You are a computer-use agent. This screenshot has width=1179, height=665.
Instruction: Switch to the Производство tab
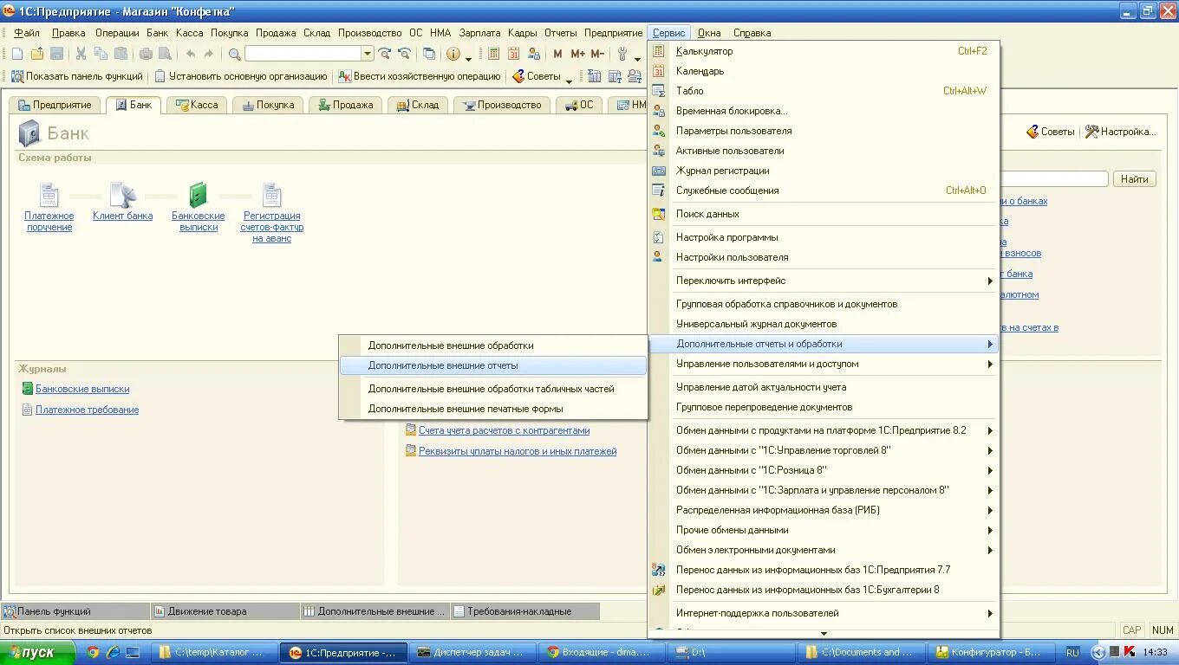(x=502, y=105)
